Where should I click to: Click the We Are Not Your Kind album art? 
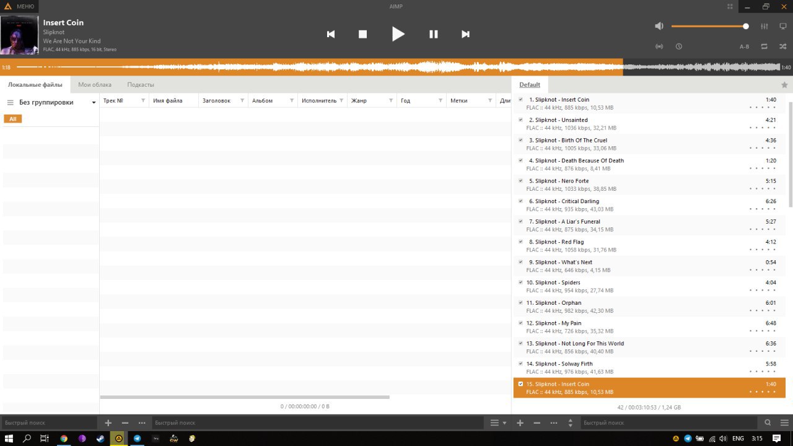tap(19, 35)
